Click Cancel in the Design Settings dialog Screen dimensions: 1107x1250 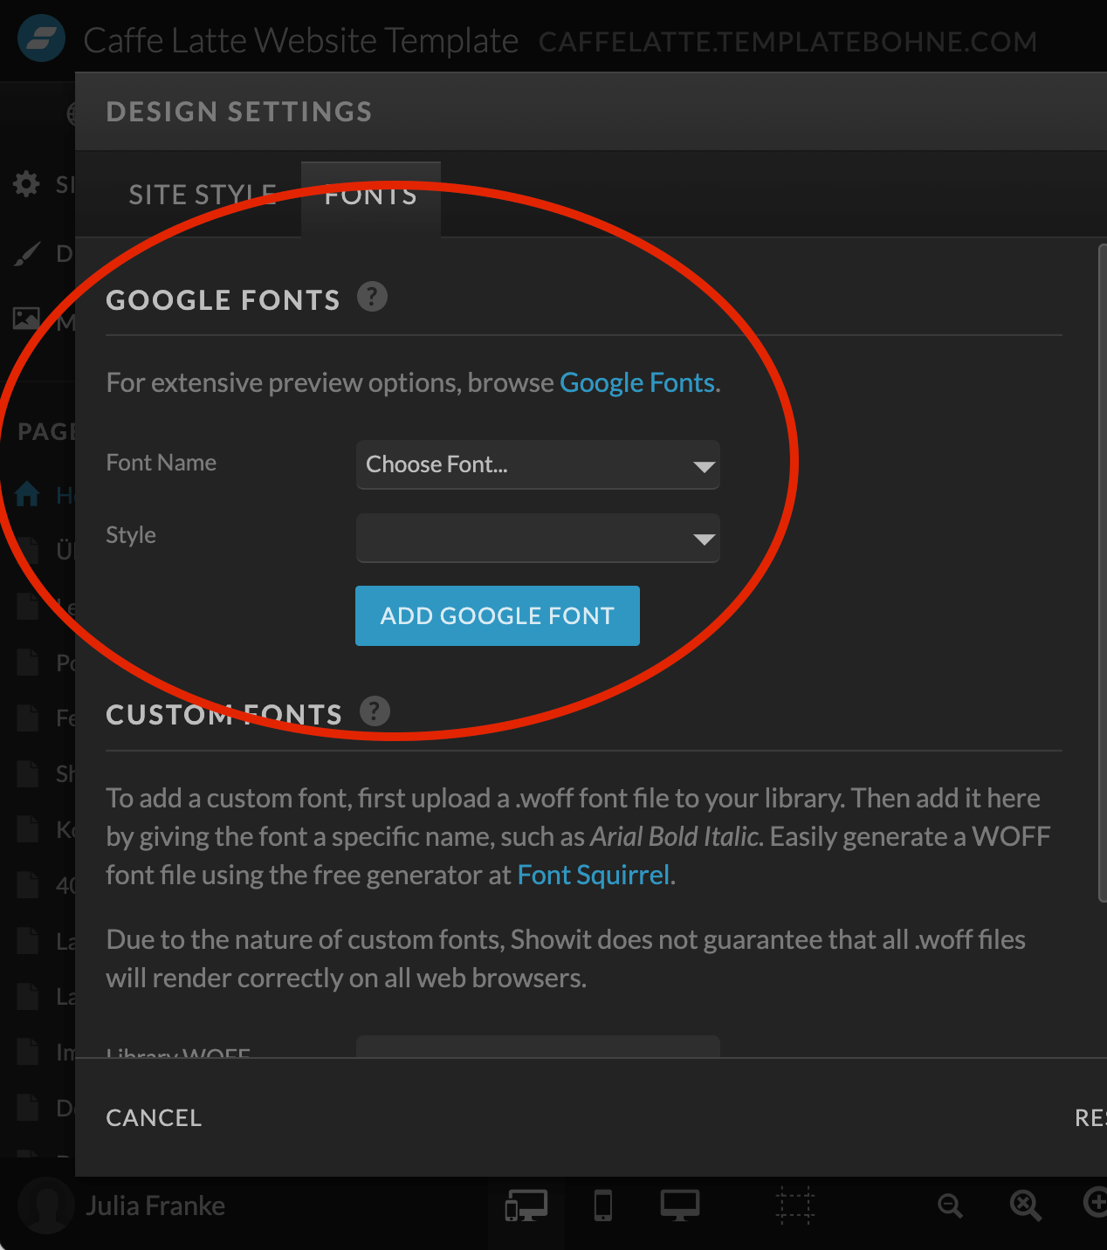[x=154, y=1117]
